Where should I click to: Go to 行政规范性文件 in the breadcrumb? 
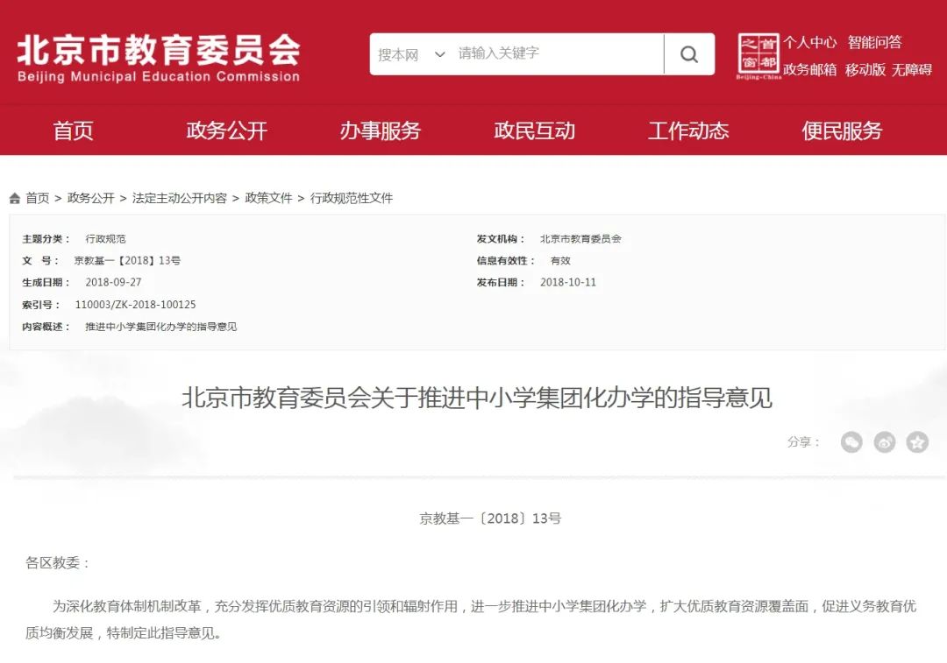(352, 198)
